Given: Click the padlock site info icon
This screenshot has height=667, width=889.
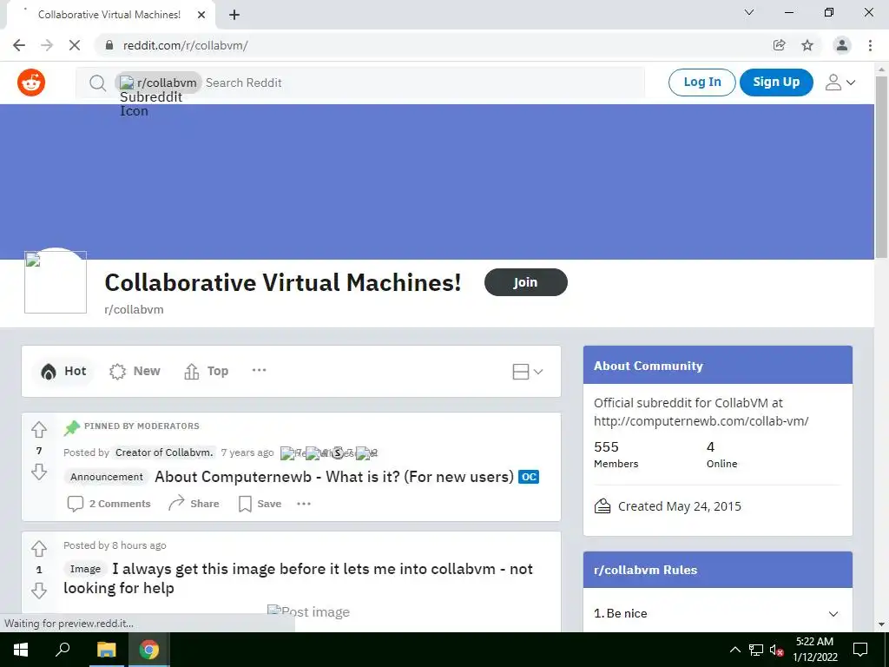Looking at the screenshot, I should coord(109,45).
